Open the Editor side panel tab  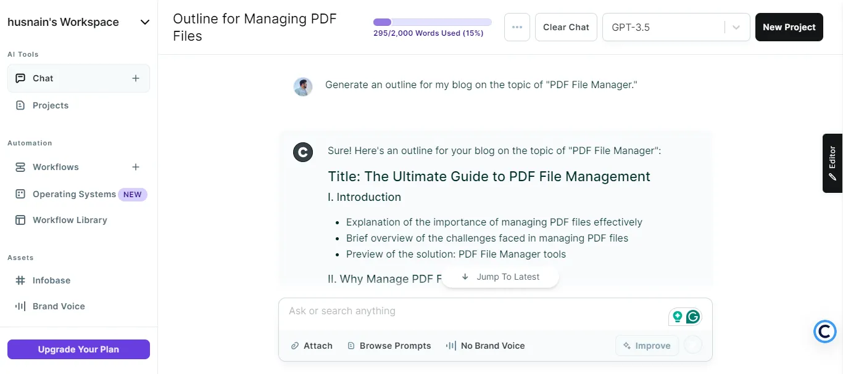tap(832, 163)
